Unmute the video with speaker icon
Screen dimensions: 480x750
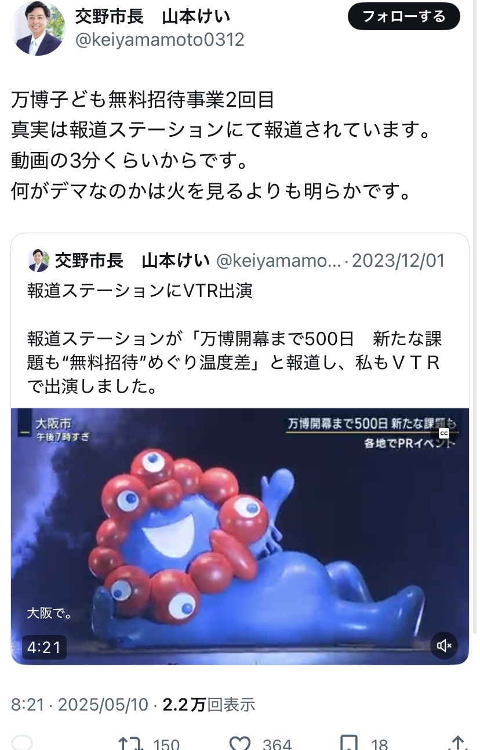coord(445,646)
